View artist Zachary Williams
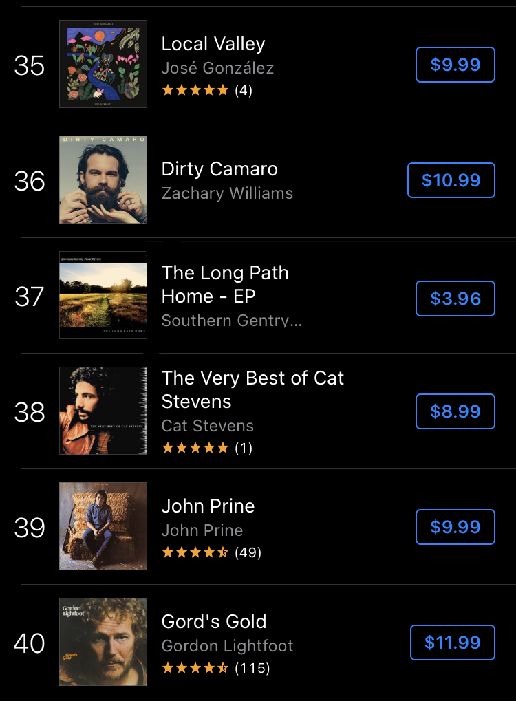This screenshot has height=701, width=516. (x=227, y=193)
